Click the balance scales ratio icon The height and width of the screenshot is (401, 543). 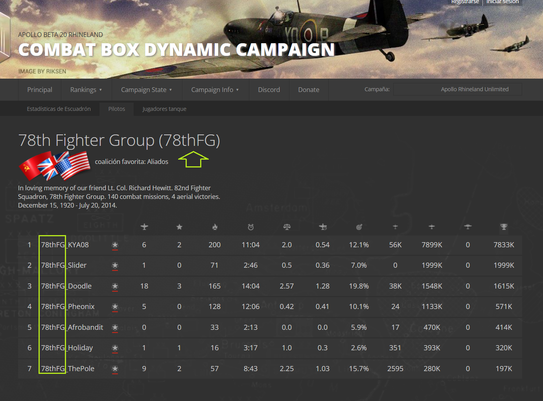pyautogui.click(x=287, y=227)
